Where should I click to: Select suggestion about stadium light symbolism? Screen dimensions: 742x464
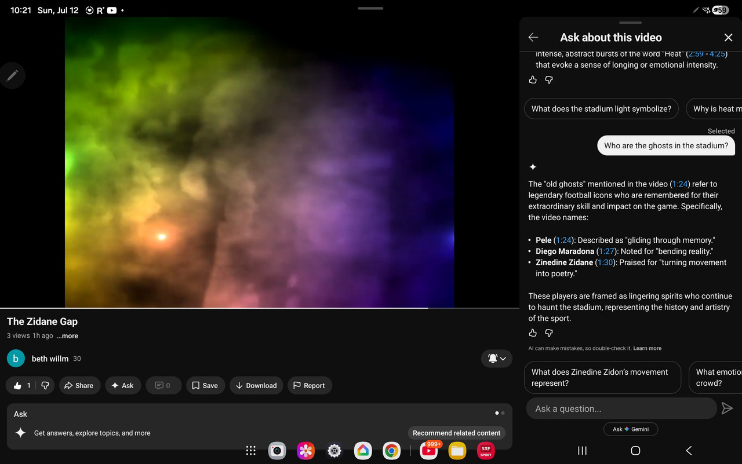tap(601, 109)
